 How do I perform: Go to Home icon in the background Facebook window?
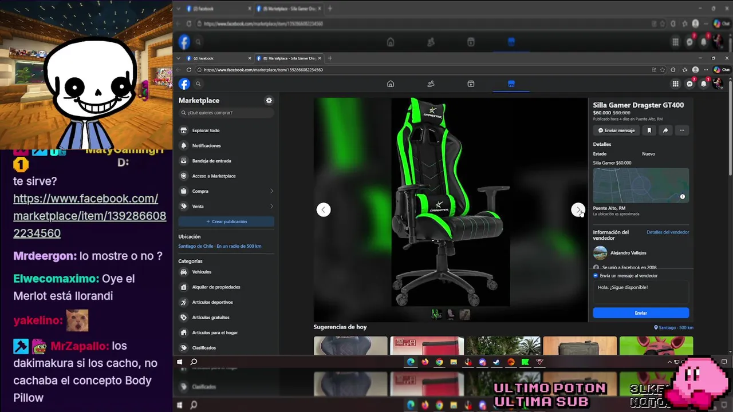coord(391,42)
